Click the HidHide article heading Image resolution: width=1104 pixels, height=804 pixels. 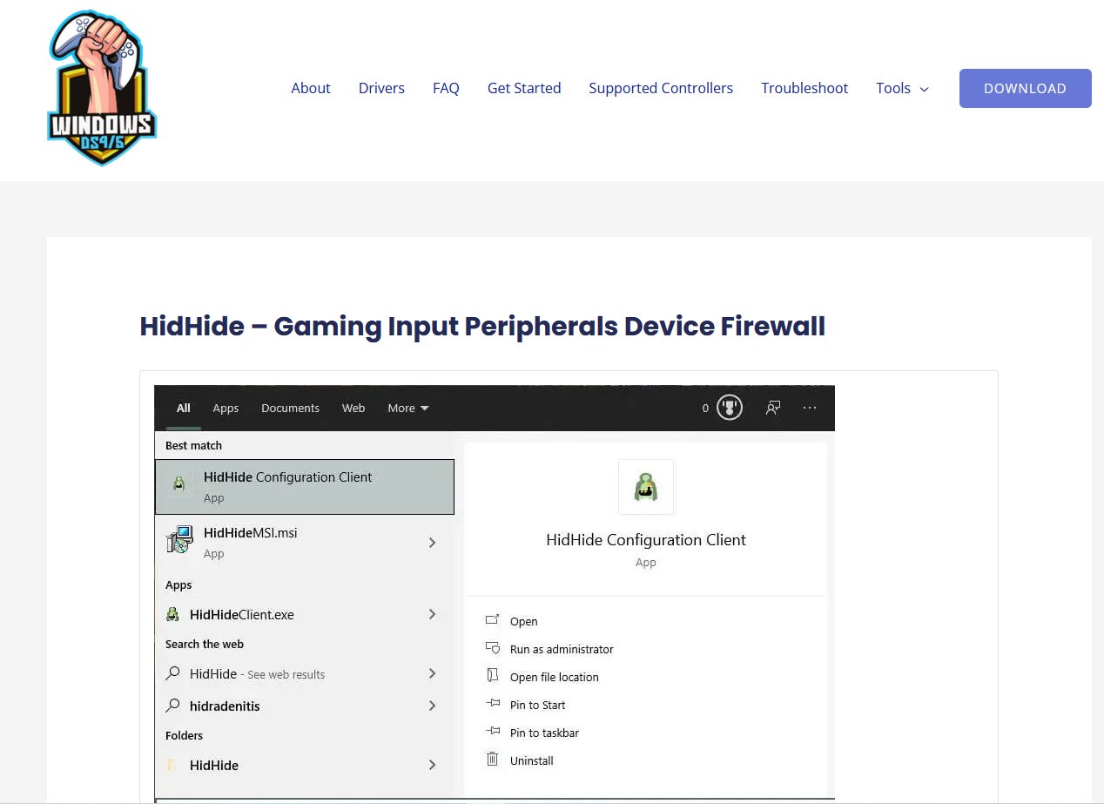point(482,326)
